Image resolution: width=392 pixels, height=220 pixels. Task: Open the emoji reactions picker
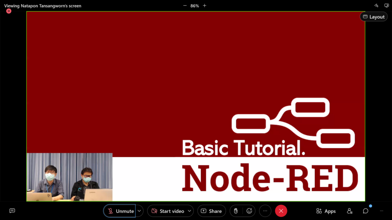coord(249,211)
